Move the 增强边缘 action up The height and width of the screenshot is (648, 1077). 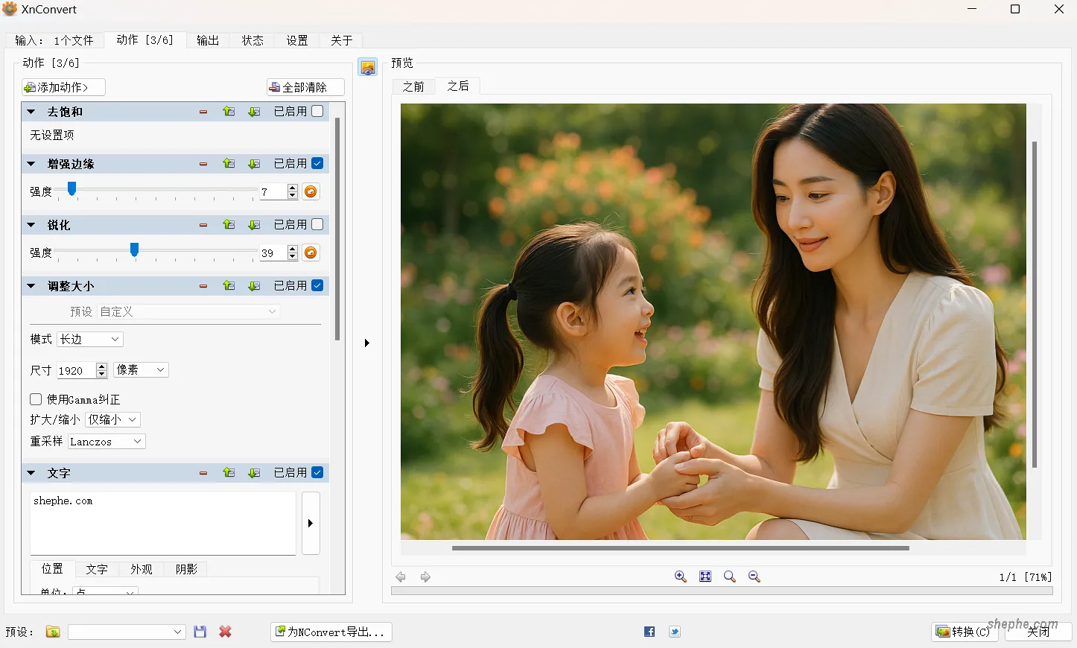click(x=229, y=163)
